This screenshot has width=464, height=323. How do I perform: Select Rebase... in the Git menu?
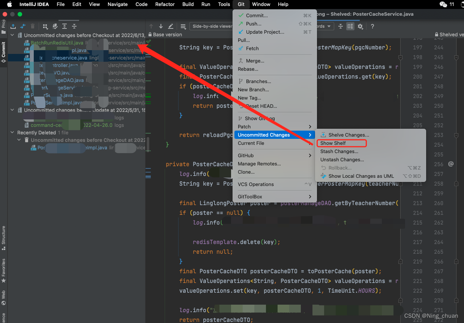[x=275, y=69]
